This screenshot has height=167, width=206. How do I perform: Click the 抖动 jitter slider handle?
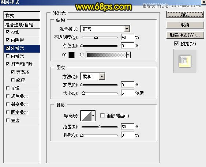[x=82, y=135]
